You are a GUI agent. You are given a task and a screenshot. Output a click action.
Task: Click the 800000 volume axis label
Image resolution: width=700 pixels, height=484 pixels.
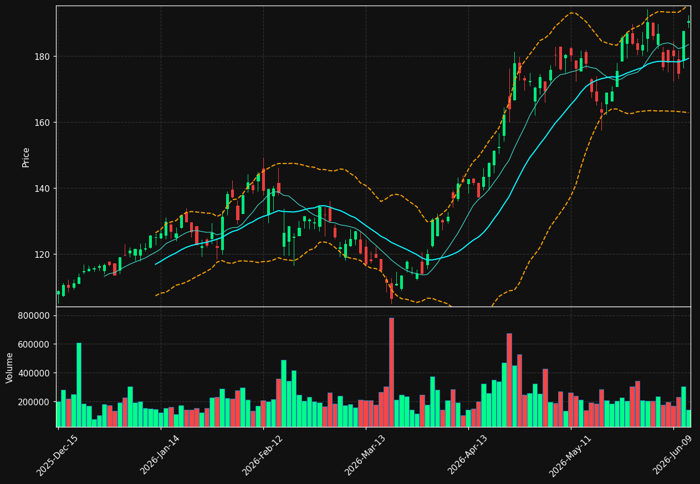pyautogui.click(x=35, y=315)
